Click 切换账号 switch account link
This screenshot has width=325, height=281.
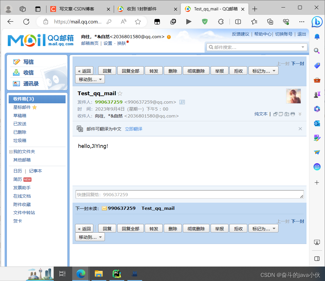pos(284,34)
